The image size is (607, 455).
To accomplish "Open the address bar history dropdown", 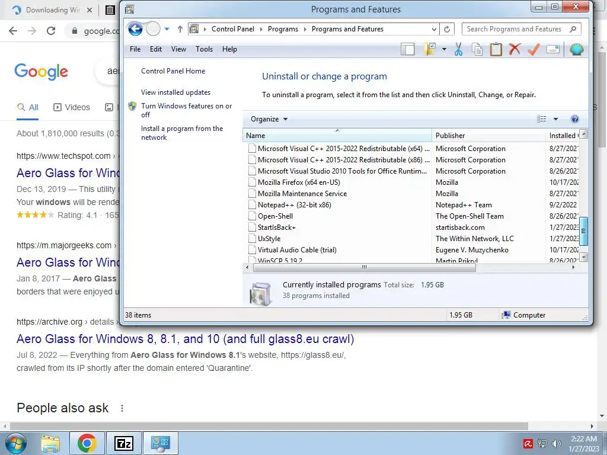I will pyautogui.click(x=434, y=29).
